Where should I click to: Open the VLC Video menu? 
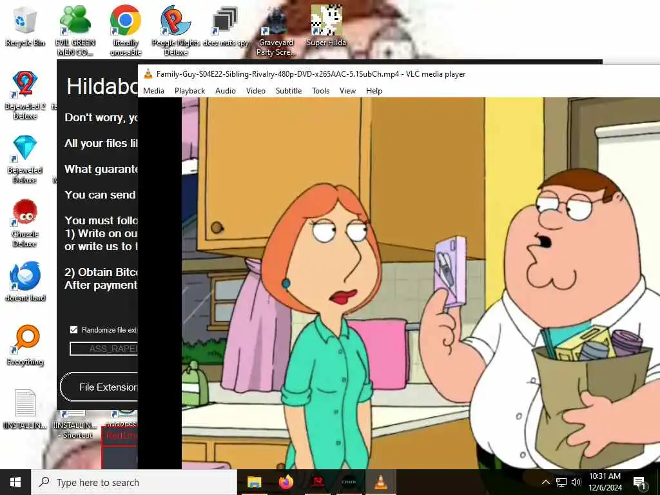[x=255, y=91]
